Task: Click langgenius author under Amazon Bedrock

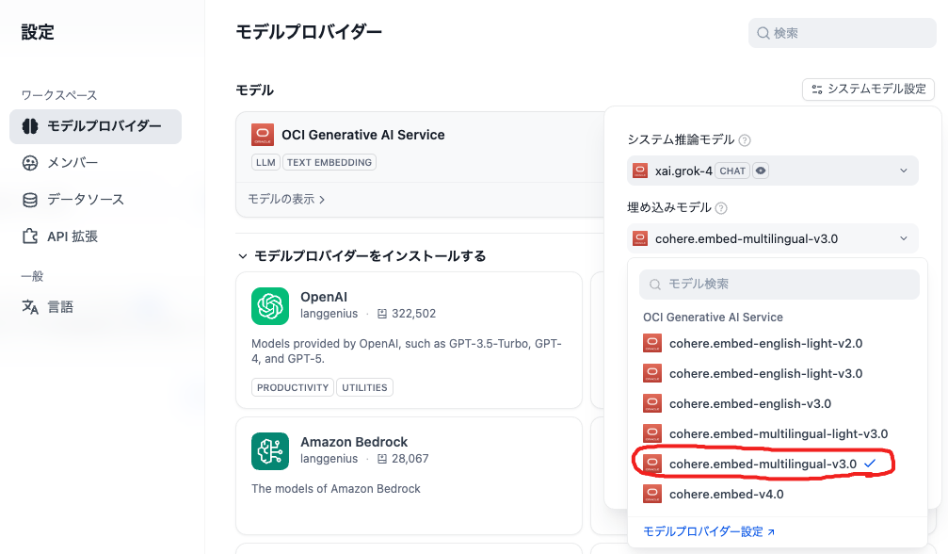Action: coord(329,459)
